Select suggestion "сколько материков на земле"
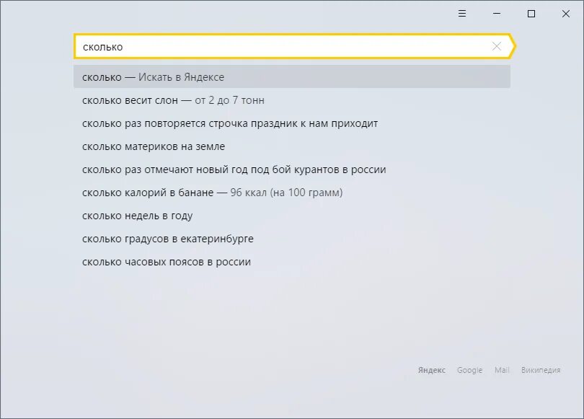This screenshot has height=419, width=584. [291, 146]
